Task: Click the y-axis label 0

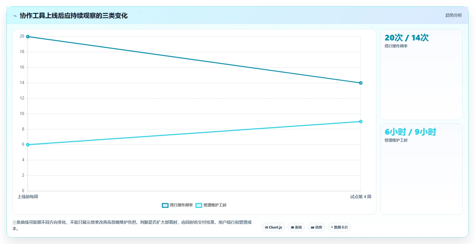Action: click(x=23, y=191)
